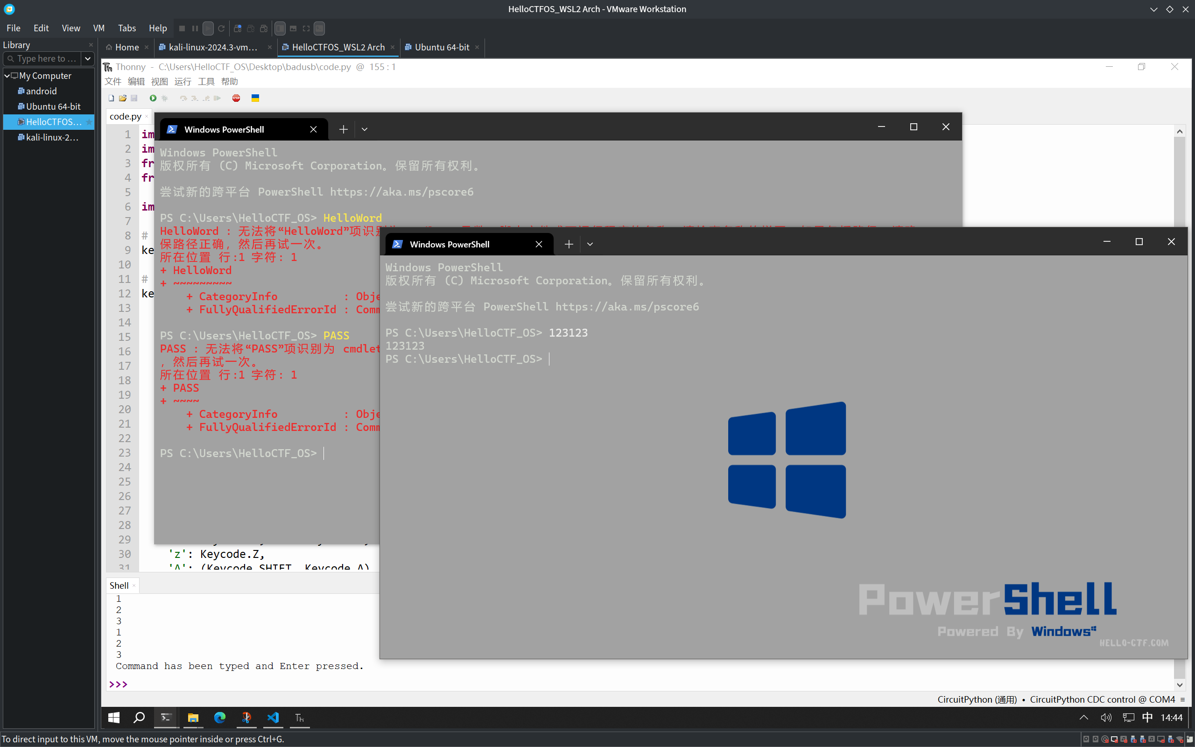Click the Ukraine flag icon in Thonny
This screenshot has height=747, width=1195.
point(255,99)
